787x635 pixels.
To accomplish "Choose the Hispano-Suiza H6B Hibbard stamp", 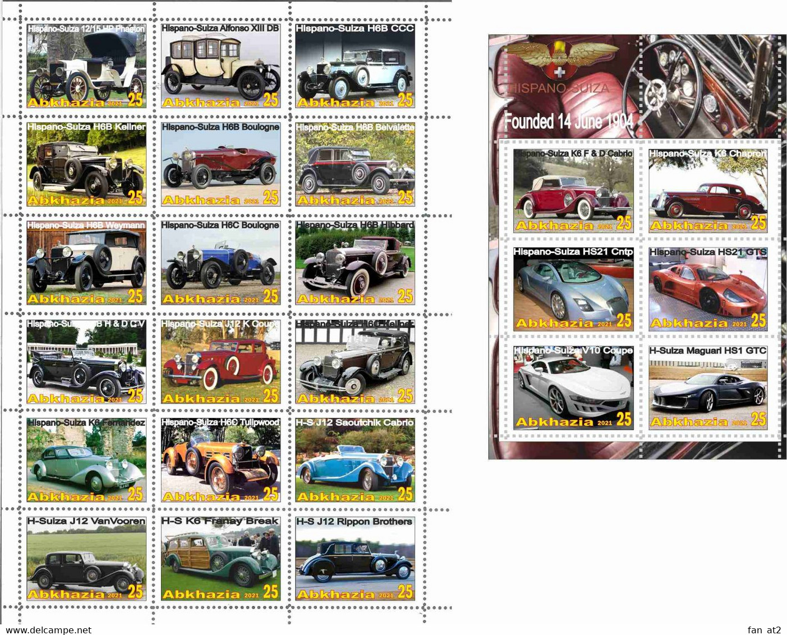I will click(x=355, y=263).
